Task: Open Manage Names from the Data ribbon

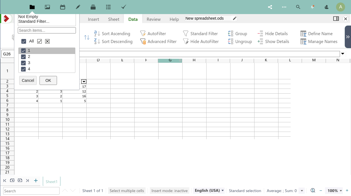Action: click(x=319, y=41)
